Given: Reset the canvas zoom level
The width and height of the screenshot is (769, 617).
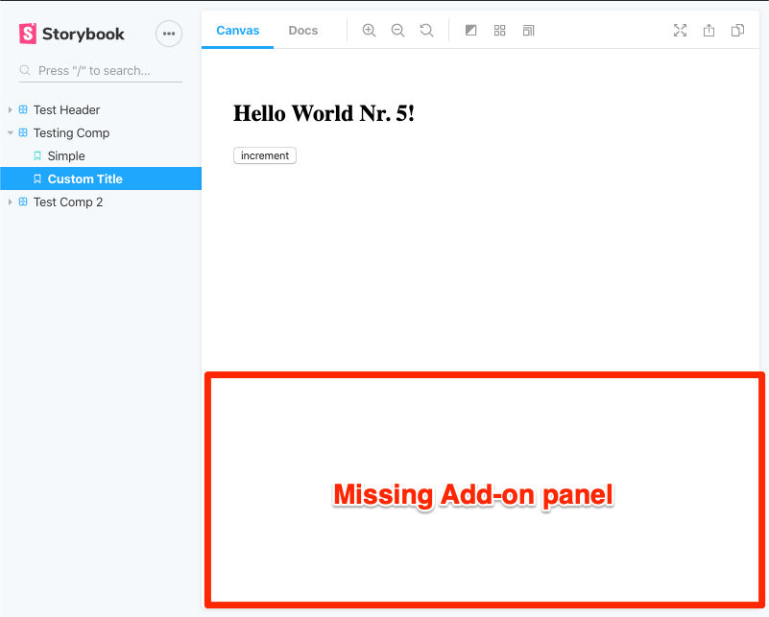Looking at the screenshot, I should (426, 30).
